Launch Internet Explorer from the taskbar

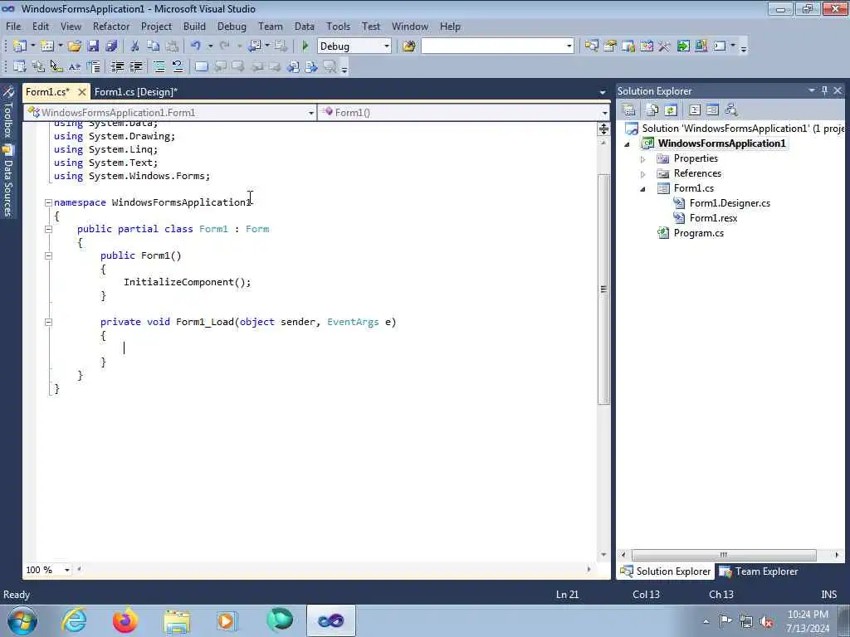[74, 620]
